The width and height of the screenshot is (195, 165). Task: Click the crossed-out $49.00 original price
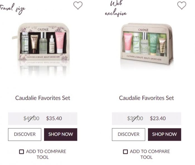[x=31, y=118]
